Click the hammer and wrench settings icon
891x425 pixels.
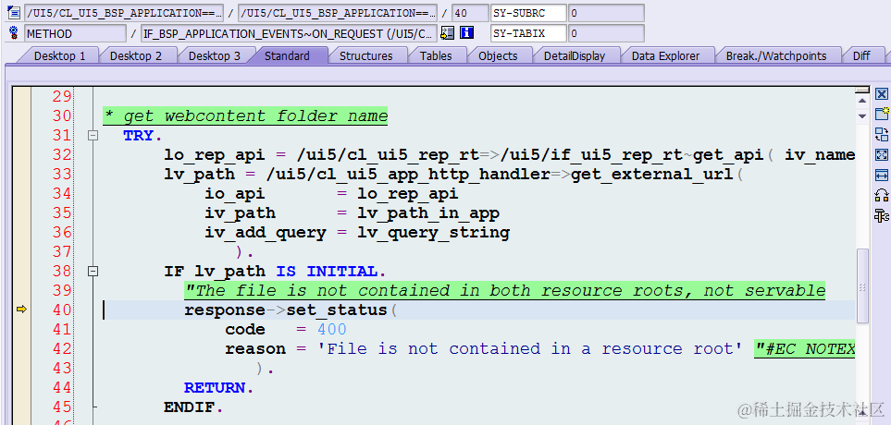pyautogui.click(x=882, y=215)
